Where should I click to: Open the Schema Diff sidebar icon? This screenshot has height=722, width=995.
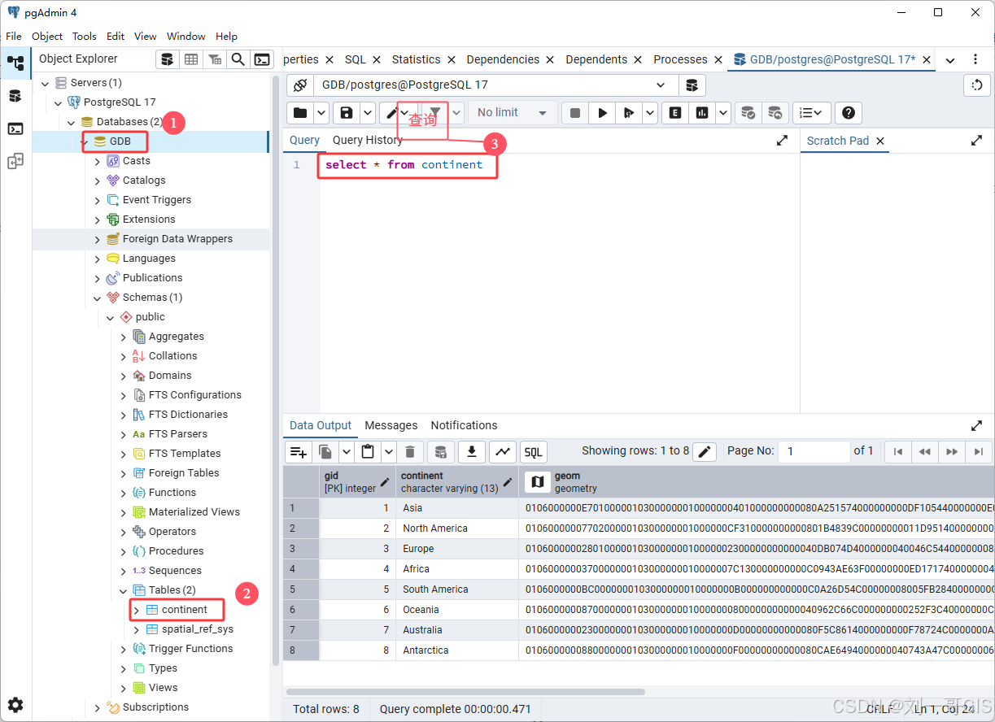coord(15,161)
